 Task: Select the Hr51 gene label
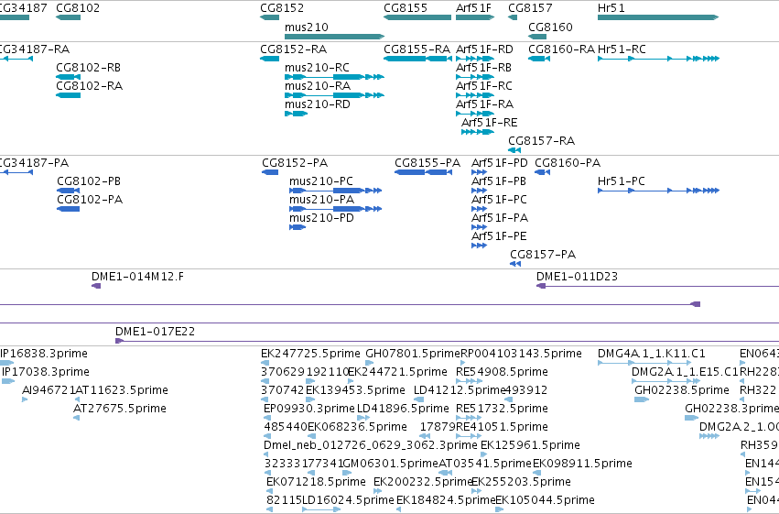pos(611,8)
